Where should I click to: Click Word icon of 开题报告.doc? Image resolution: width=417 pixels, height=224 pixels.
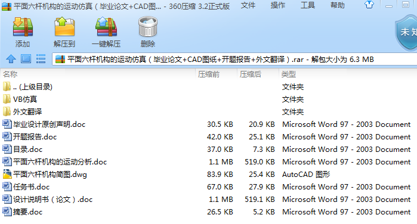[x=7, y=136]
